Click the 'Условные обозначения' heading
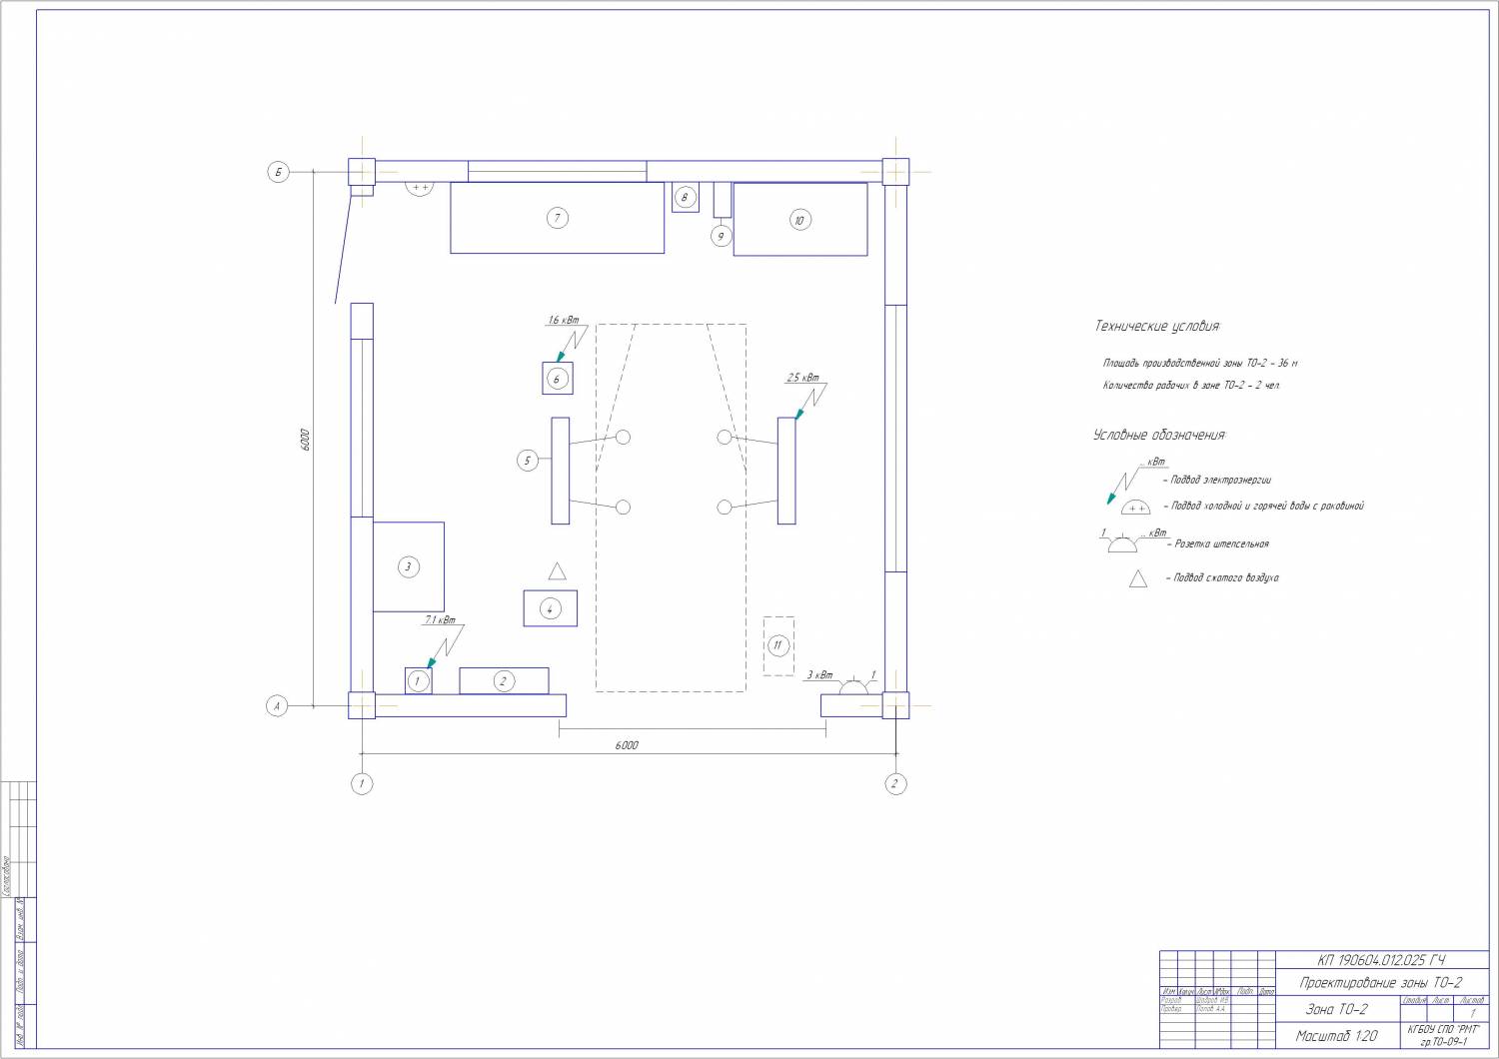The width and height of the screenshot is (1499, 1059). (1159, 436)
